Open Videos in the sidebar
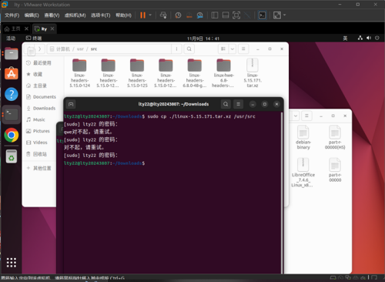Viewport: 385px width, 282px height. point(40,143)
